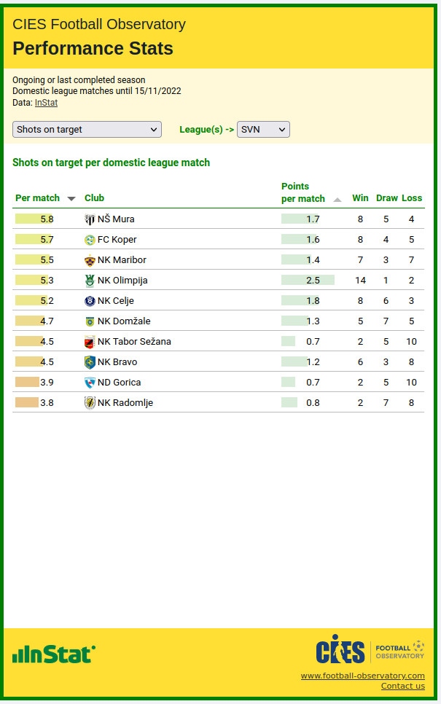The image size is (441, 704).
Task: Click the FC Koper club crest icon
Action: click(x=90, y=240)
